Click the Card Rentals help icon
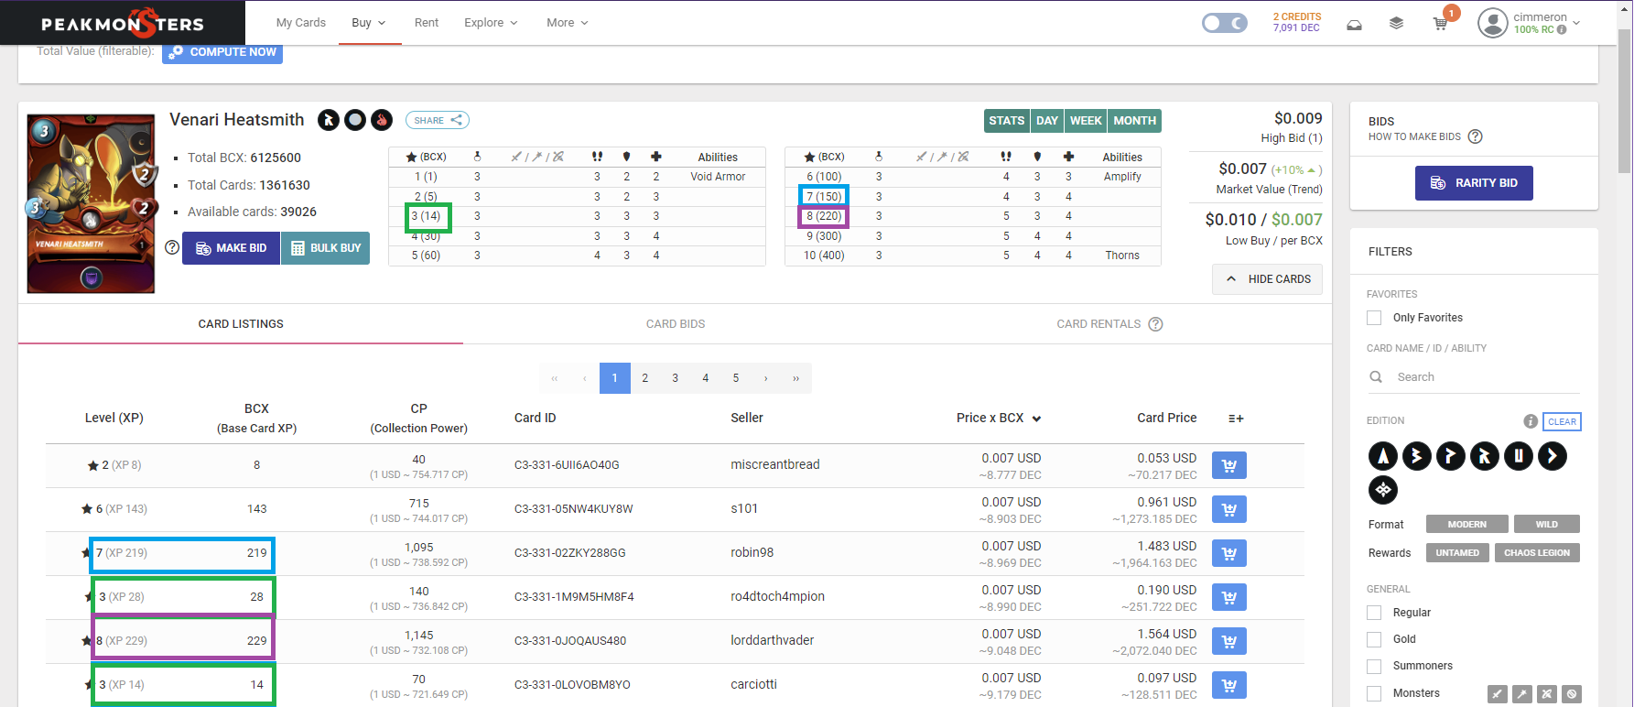Viewport: 1634px width, 707px height. (1155, 324)
